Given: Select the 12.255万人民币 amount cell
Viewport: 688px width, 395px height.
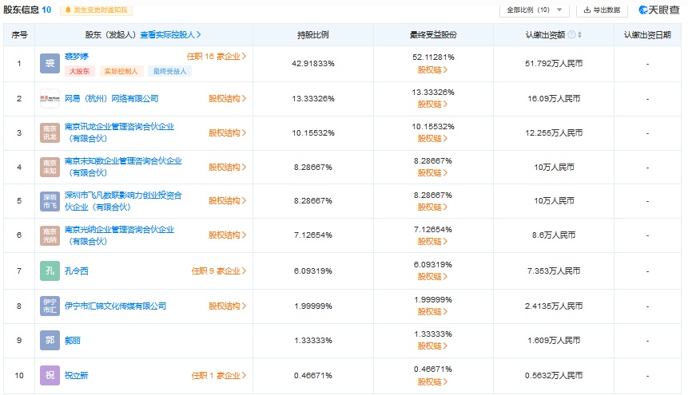Looking at the screenshot, I should (x=554, y=132).
